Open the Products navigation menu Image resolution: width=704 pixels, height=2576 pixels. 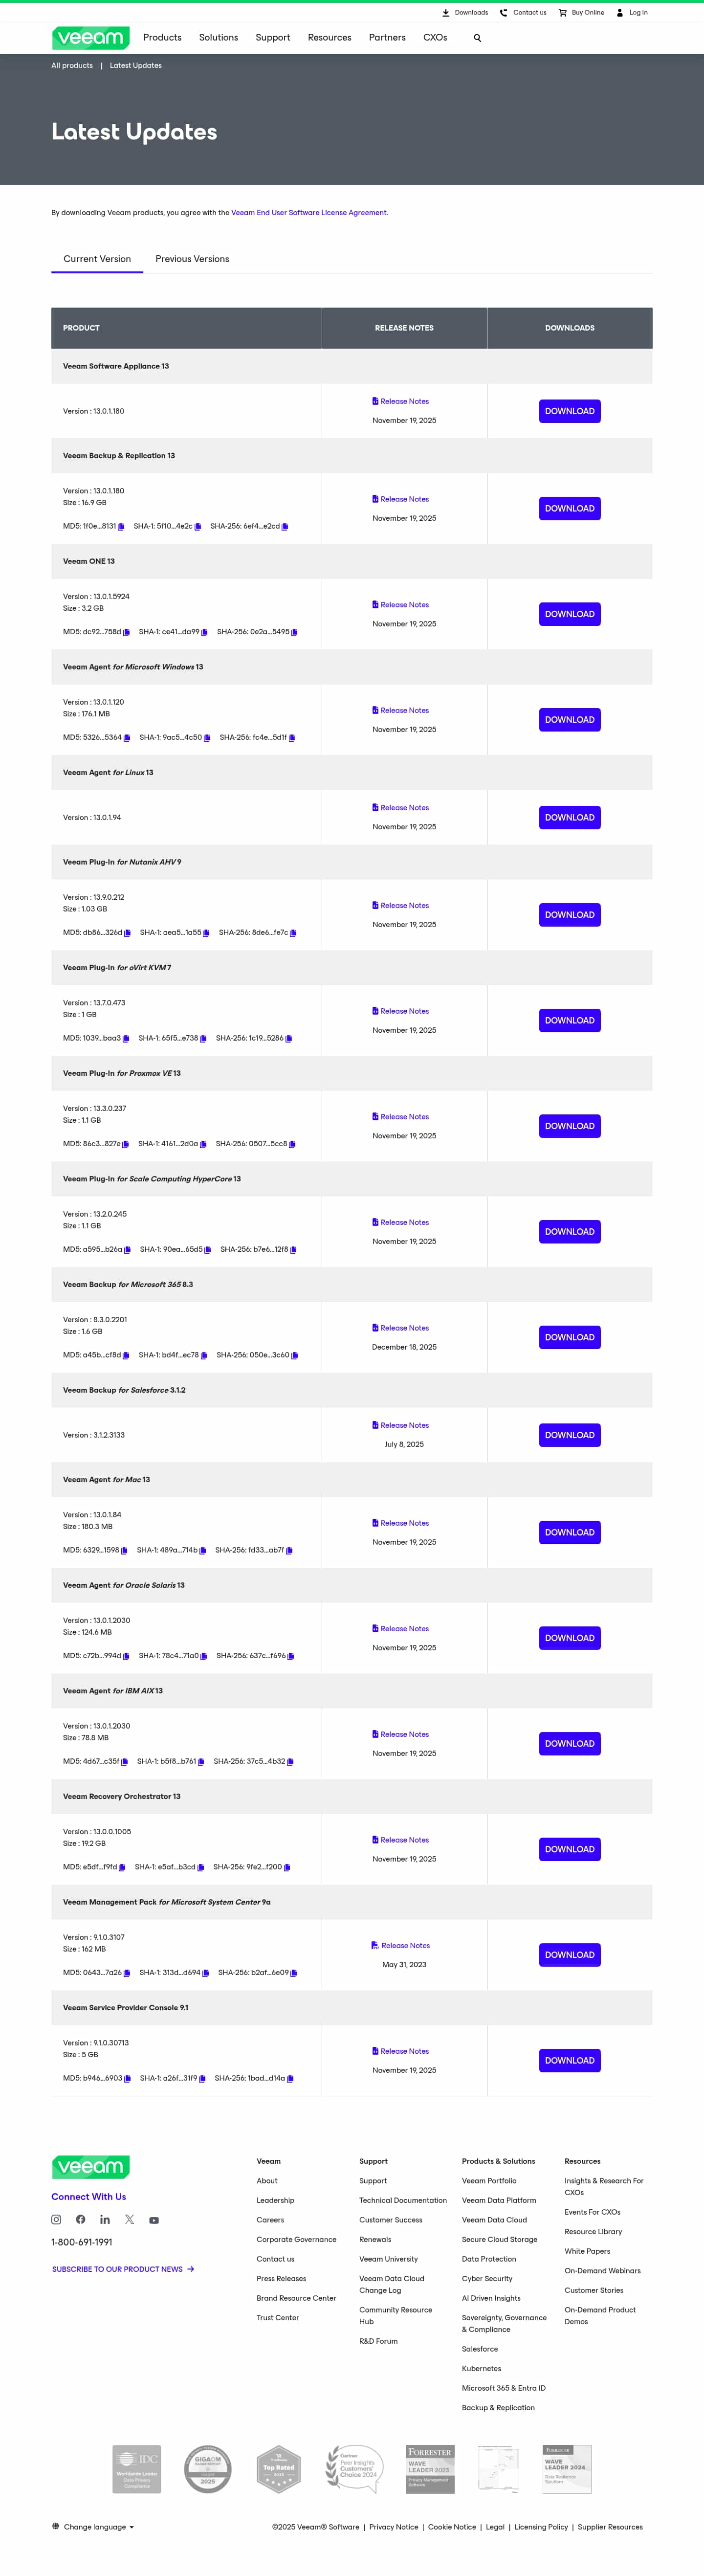(162, 38)
